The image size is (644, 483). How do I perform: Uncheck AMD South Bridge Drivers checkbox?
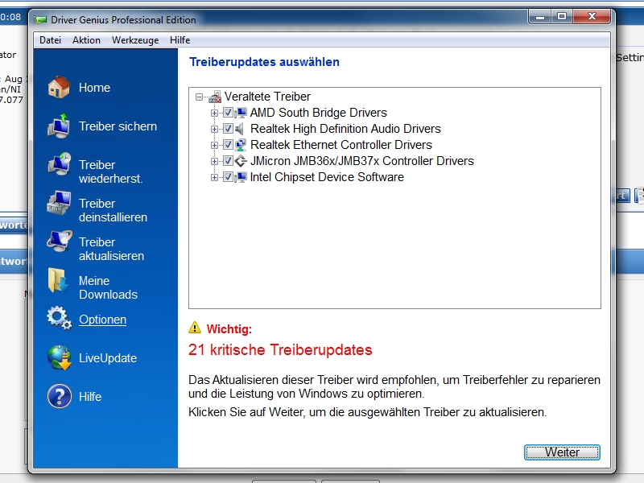click(228, 113)
